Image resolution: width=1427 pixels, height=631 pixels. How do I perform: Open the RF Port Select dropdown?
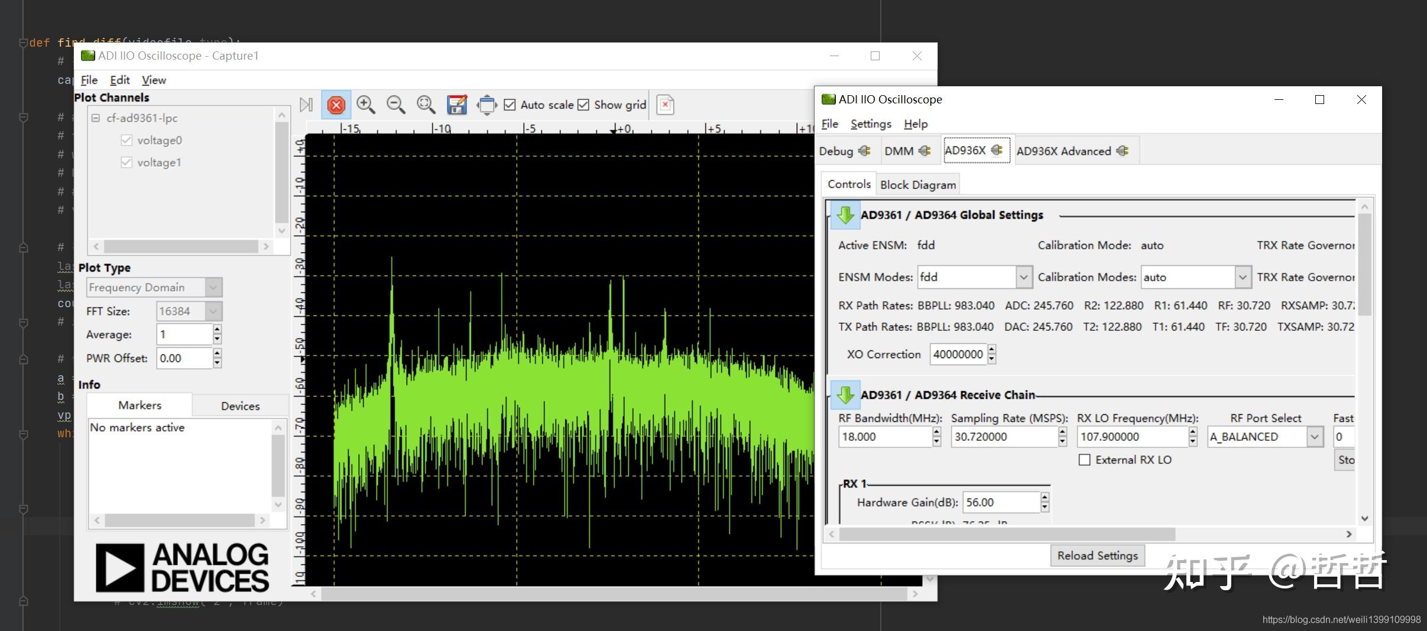point(1314,437)
